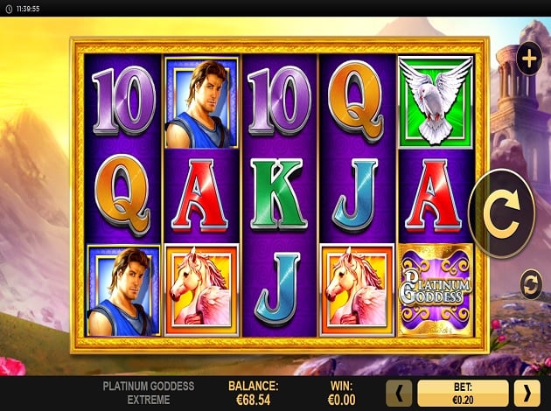Screen dimensions: 551x411
Task: Click the Platinum Goddess Extreme title text
Action: click(149, 394)
